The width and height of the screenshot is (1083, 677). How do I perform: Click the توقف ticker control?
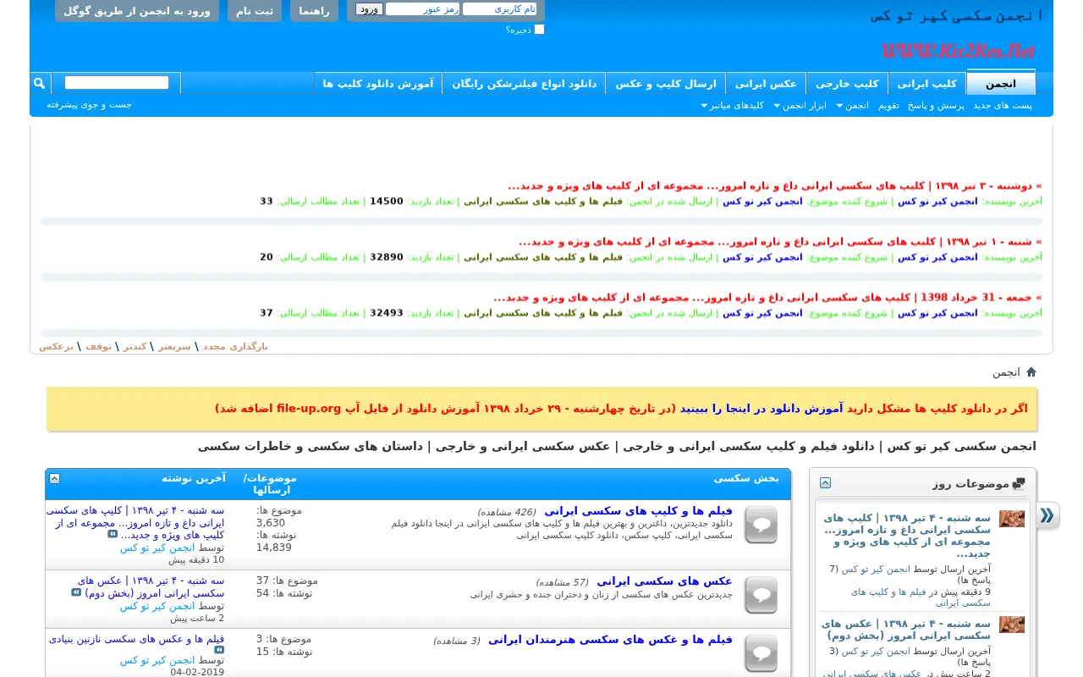click(x=98, y=346)
